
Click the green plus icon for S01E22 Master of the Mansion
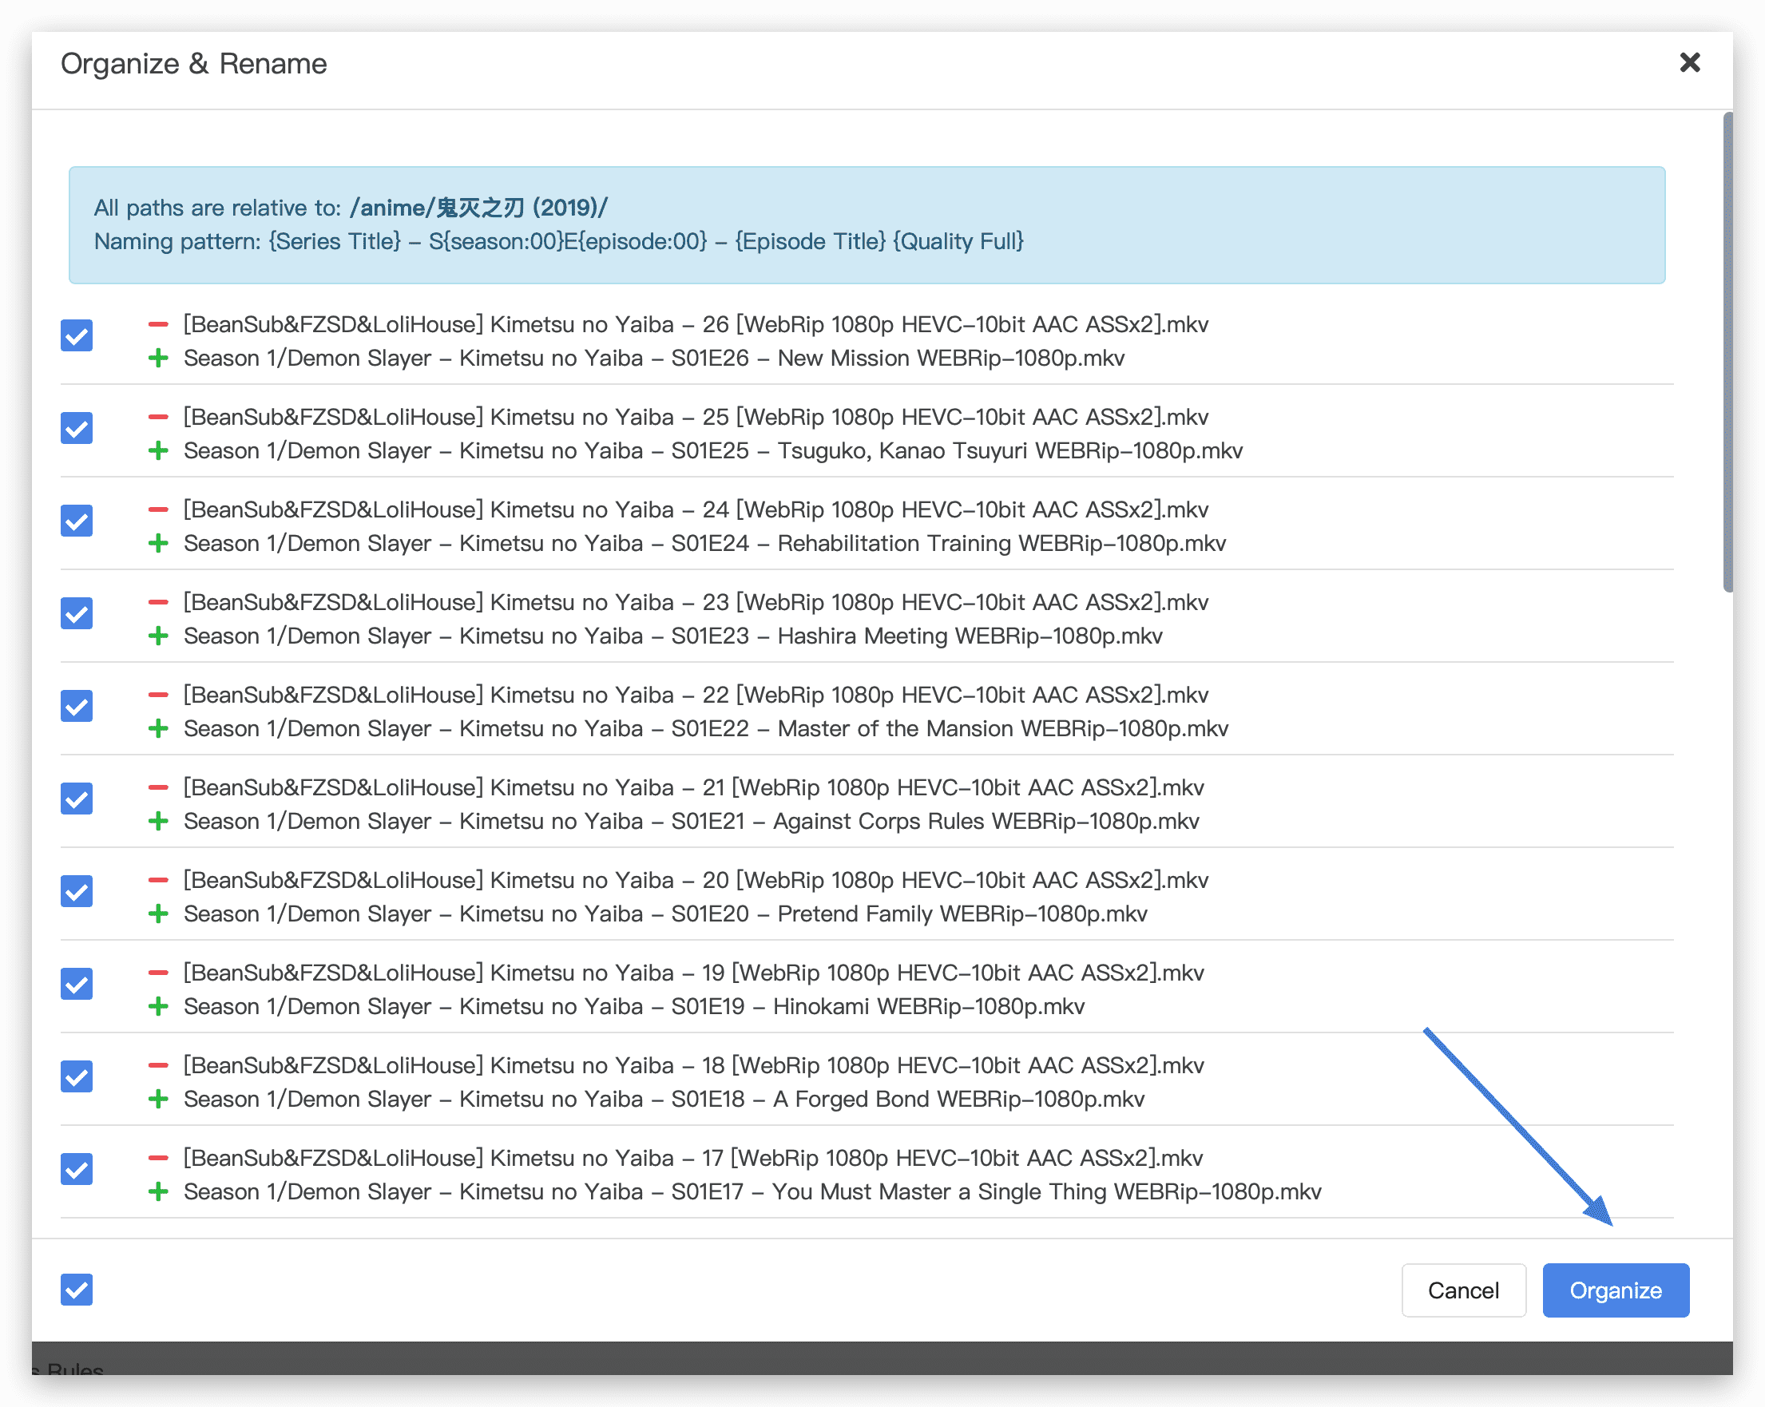[x=158, y=727]
